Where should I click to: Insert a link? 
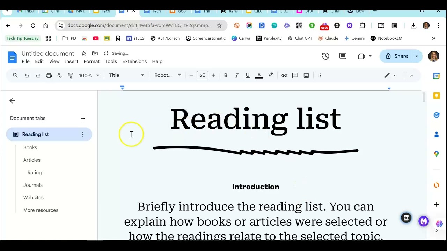click(x=284, y=75)
